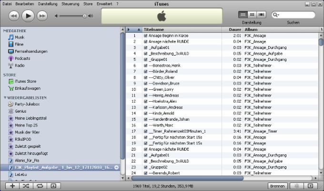Sort by Album column header

[x=281, y=29]
